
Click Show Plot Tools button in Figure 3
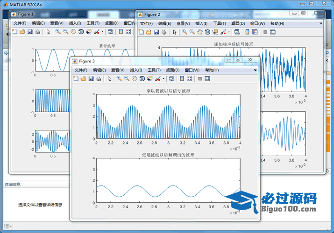[x=208, y=79]
